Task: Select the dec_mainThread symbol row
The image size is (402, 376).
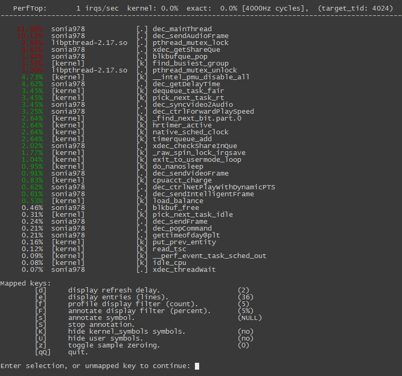Action: (x=114, y=29)
